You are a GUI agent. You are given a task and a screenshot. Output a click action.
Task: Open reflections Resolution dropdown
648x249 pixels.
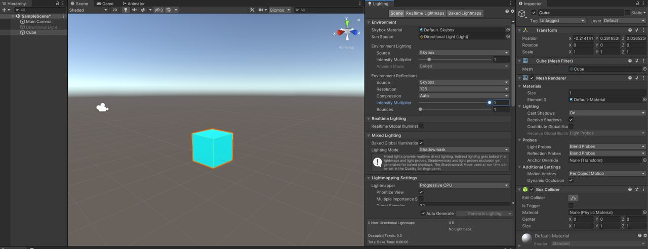tap(464, 89)
